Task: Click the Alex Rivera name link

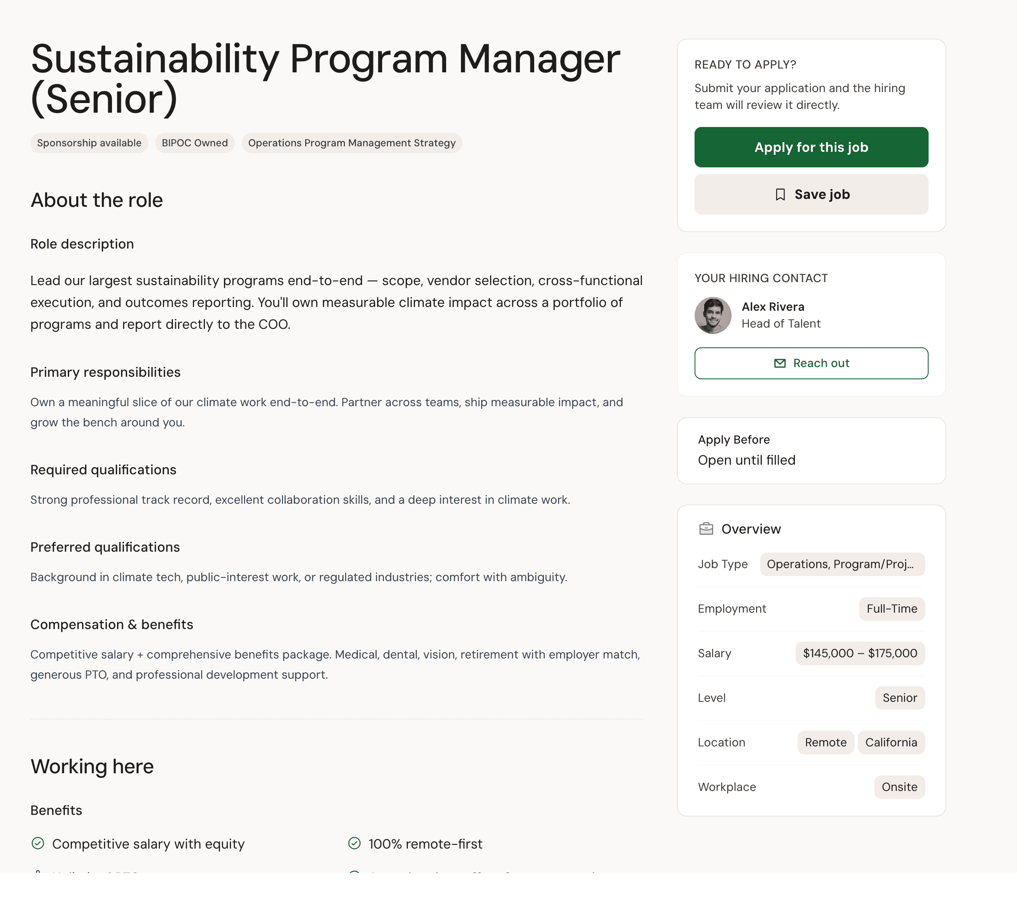Action: pyautogui.click(x=773, y=307)
